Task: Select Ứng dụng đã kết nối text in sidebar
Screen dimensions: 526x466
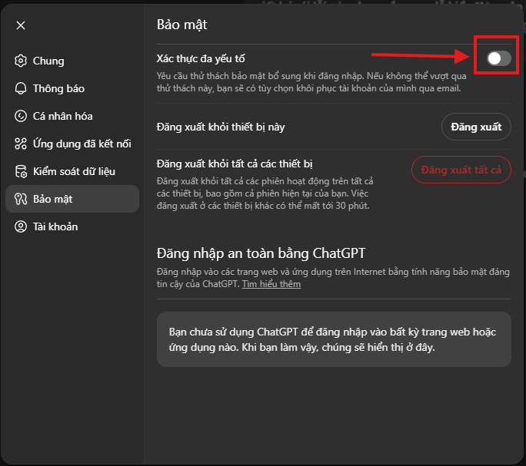Action: point(82,144)
